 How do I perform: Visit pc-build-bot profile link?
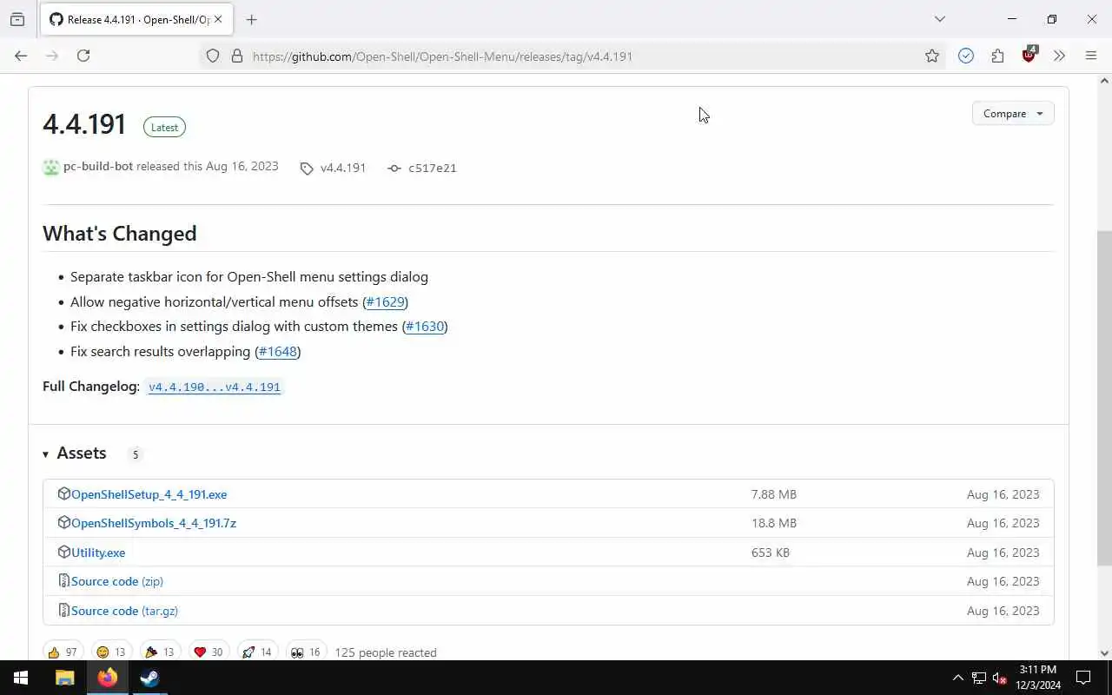98,166
